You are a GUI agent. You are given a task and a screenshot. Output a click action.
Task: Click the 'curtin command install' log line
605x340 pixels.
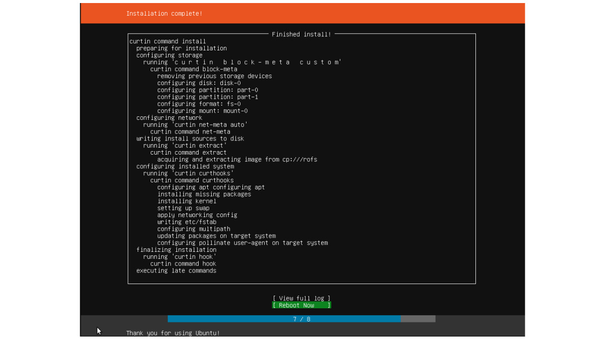168,41
